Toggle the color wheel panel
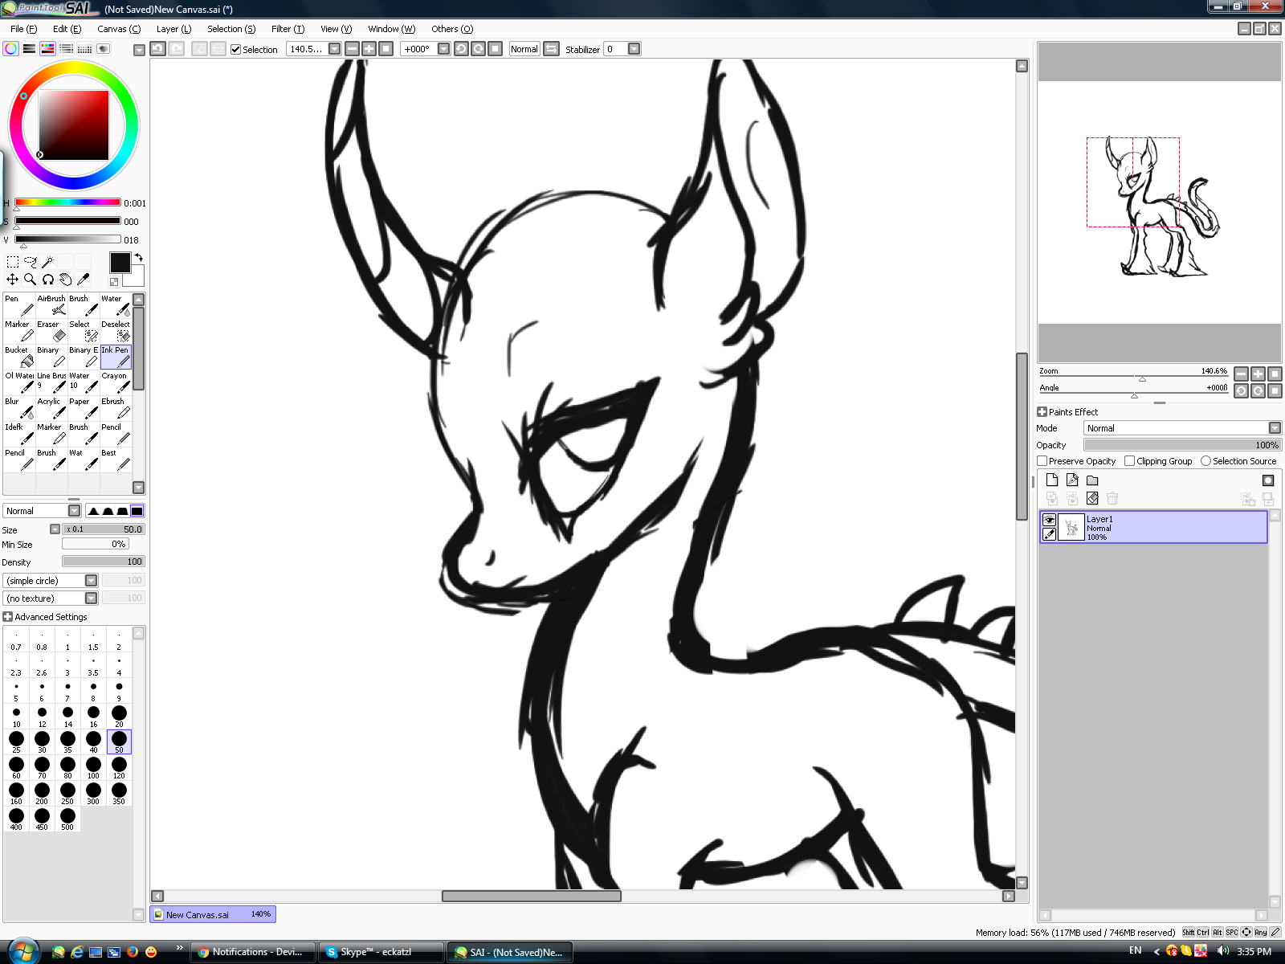This screenshot has height=964, width=1285. [x=11, y=49]
